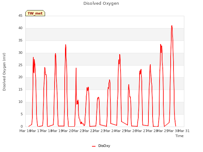Click the y-axis label 45
Viewport: 203px width, 152px height.
click(20, 16)
